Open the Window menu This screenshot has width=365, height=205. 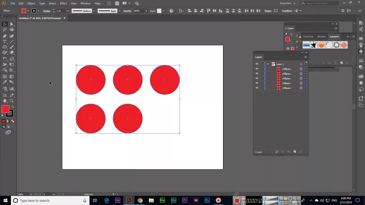86,3
